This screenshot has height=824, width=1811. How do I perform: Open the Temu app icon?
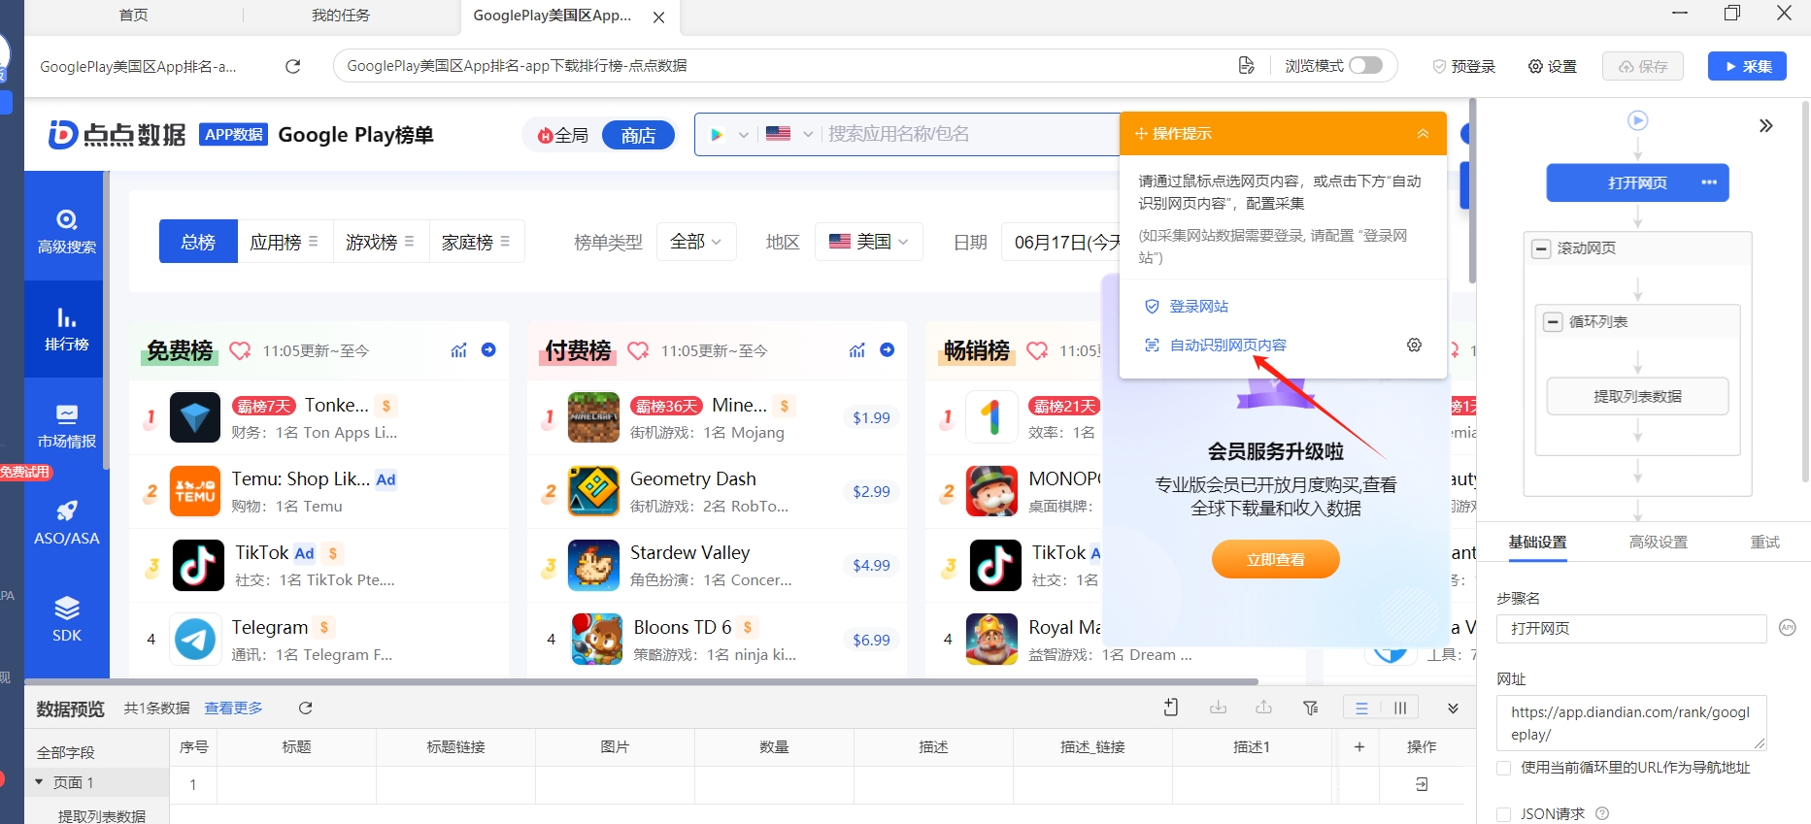point(195,491)
